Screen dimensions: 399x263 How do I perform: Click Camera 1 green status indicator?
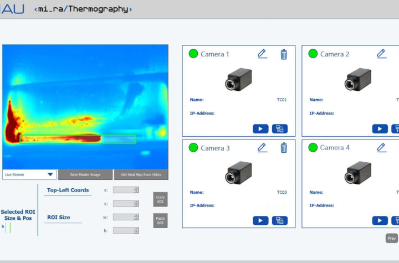pos(193,54)
